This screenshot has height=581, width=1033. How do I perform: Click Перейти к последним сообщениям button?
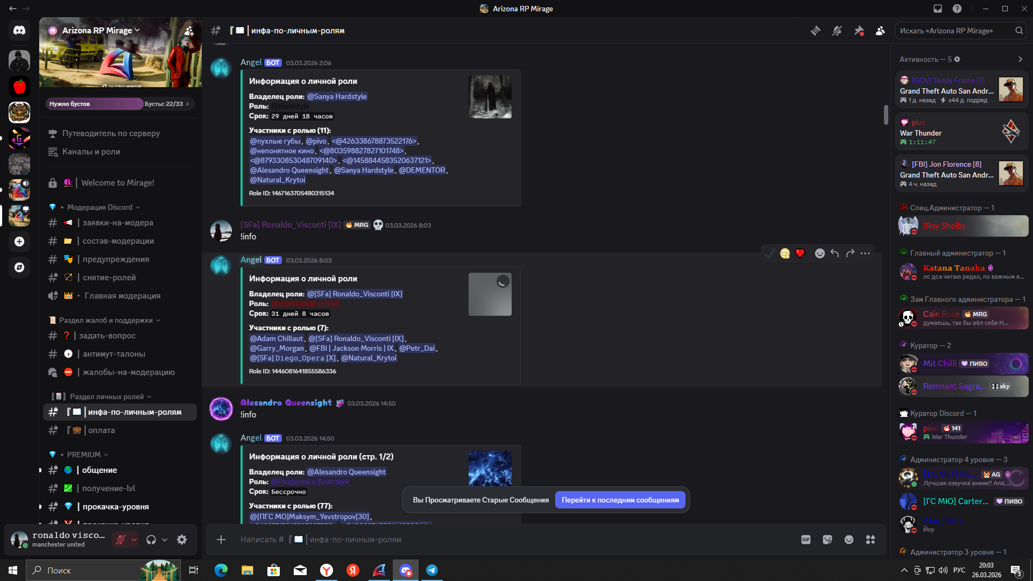pyautogui.click(x=620, y=500)
